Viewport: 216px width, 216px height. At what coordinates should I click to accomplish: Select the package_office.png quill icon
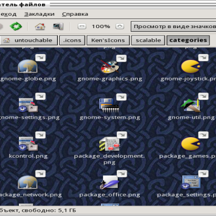(110, 182)
